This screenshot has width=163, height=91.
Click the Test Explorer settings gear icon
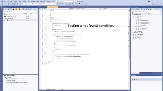coord(30,9)
